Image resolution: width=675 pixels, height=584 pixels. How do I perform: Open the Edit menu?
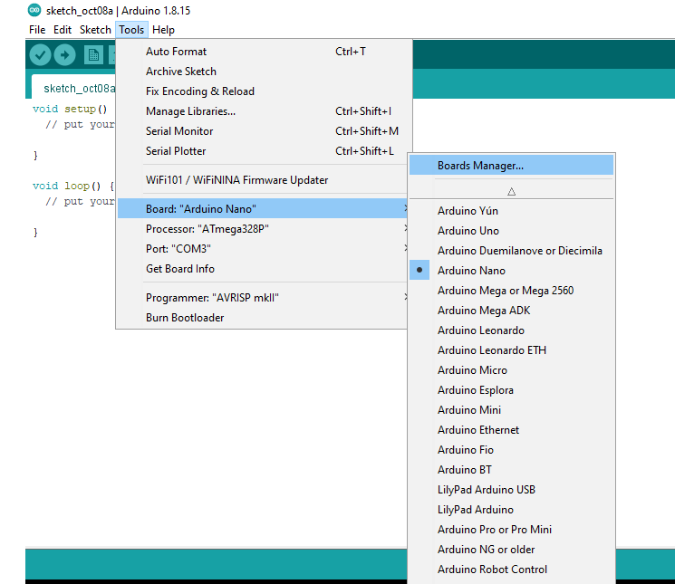tap(63, 30)
